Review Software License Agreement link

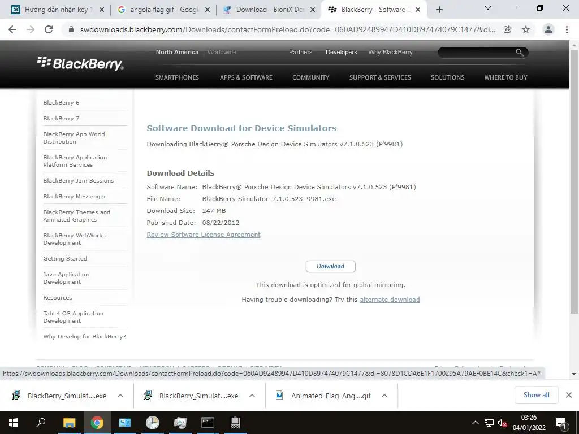coord(204,235)
